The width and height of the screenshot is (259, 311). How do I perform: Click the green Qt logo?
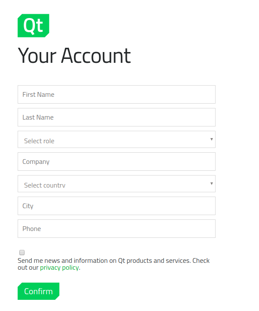pos(33,25)
